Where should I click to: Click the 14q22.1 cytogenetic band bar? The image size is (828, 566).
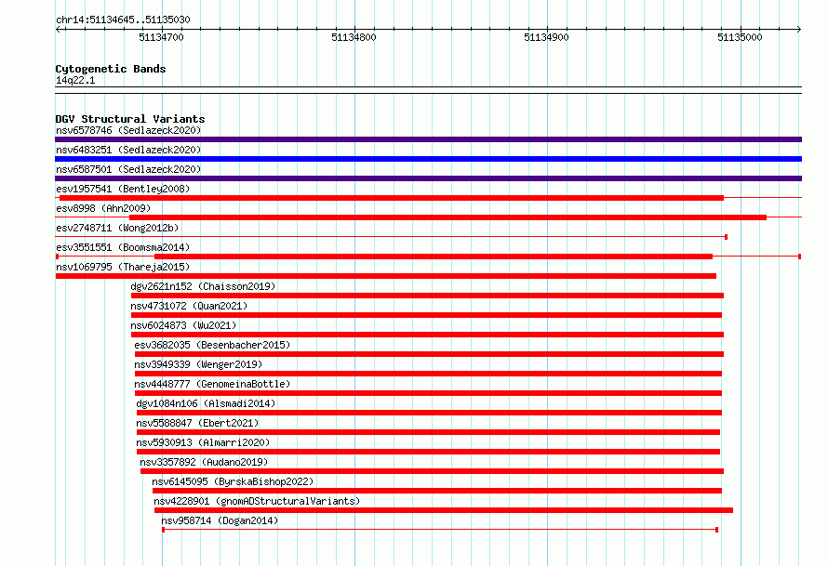428,90
